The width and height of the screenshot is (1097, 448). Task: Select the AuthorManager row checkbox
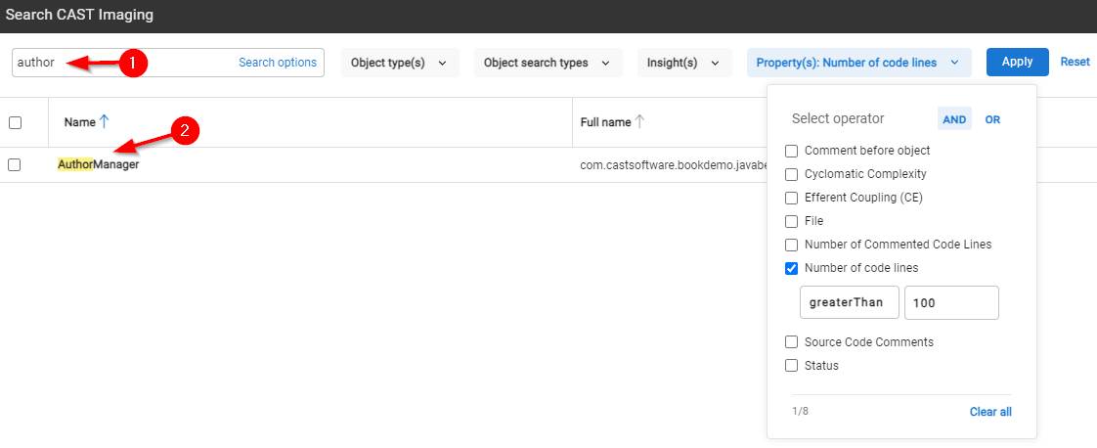pyautogui.click(x=15, y=165)
